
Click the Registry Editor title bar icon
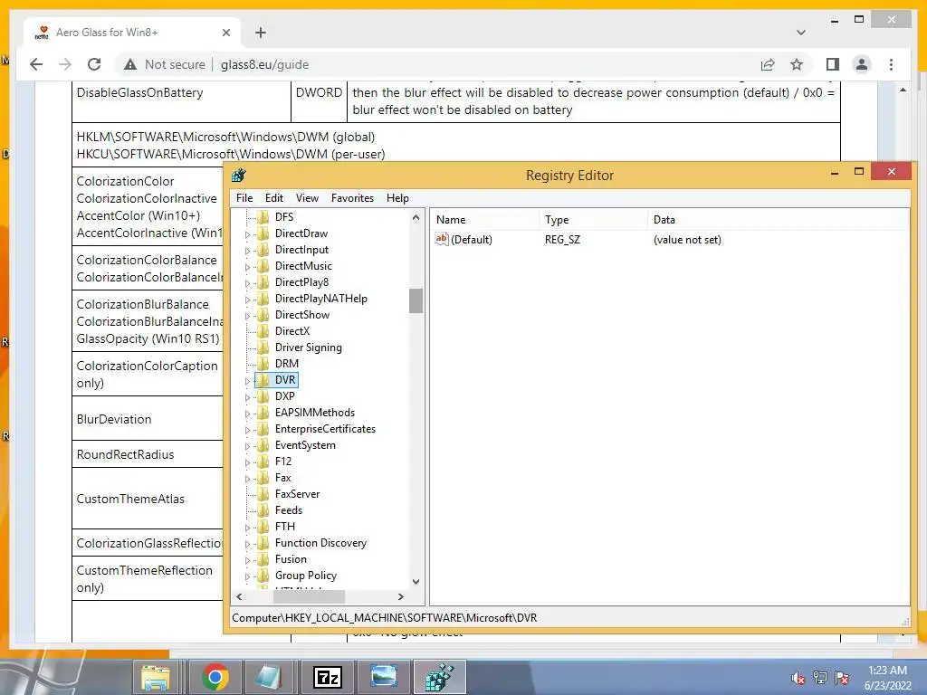point(239,175)
